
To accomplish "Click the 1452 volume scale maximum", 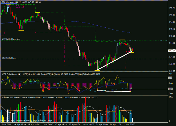I will [x=171, y=97].
